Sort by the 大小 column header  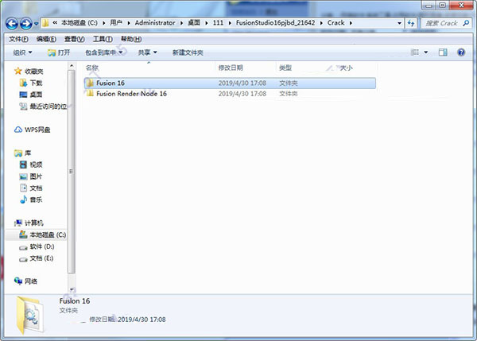pos(346,68)
